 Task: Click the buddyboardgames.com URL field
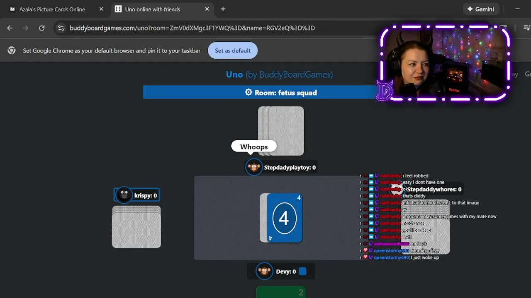tap(192, 28)
